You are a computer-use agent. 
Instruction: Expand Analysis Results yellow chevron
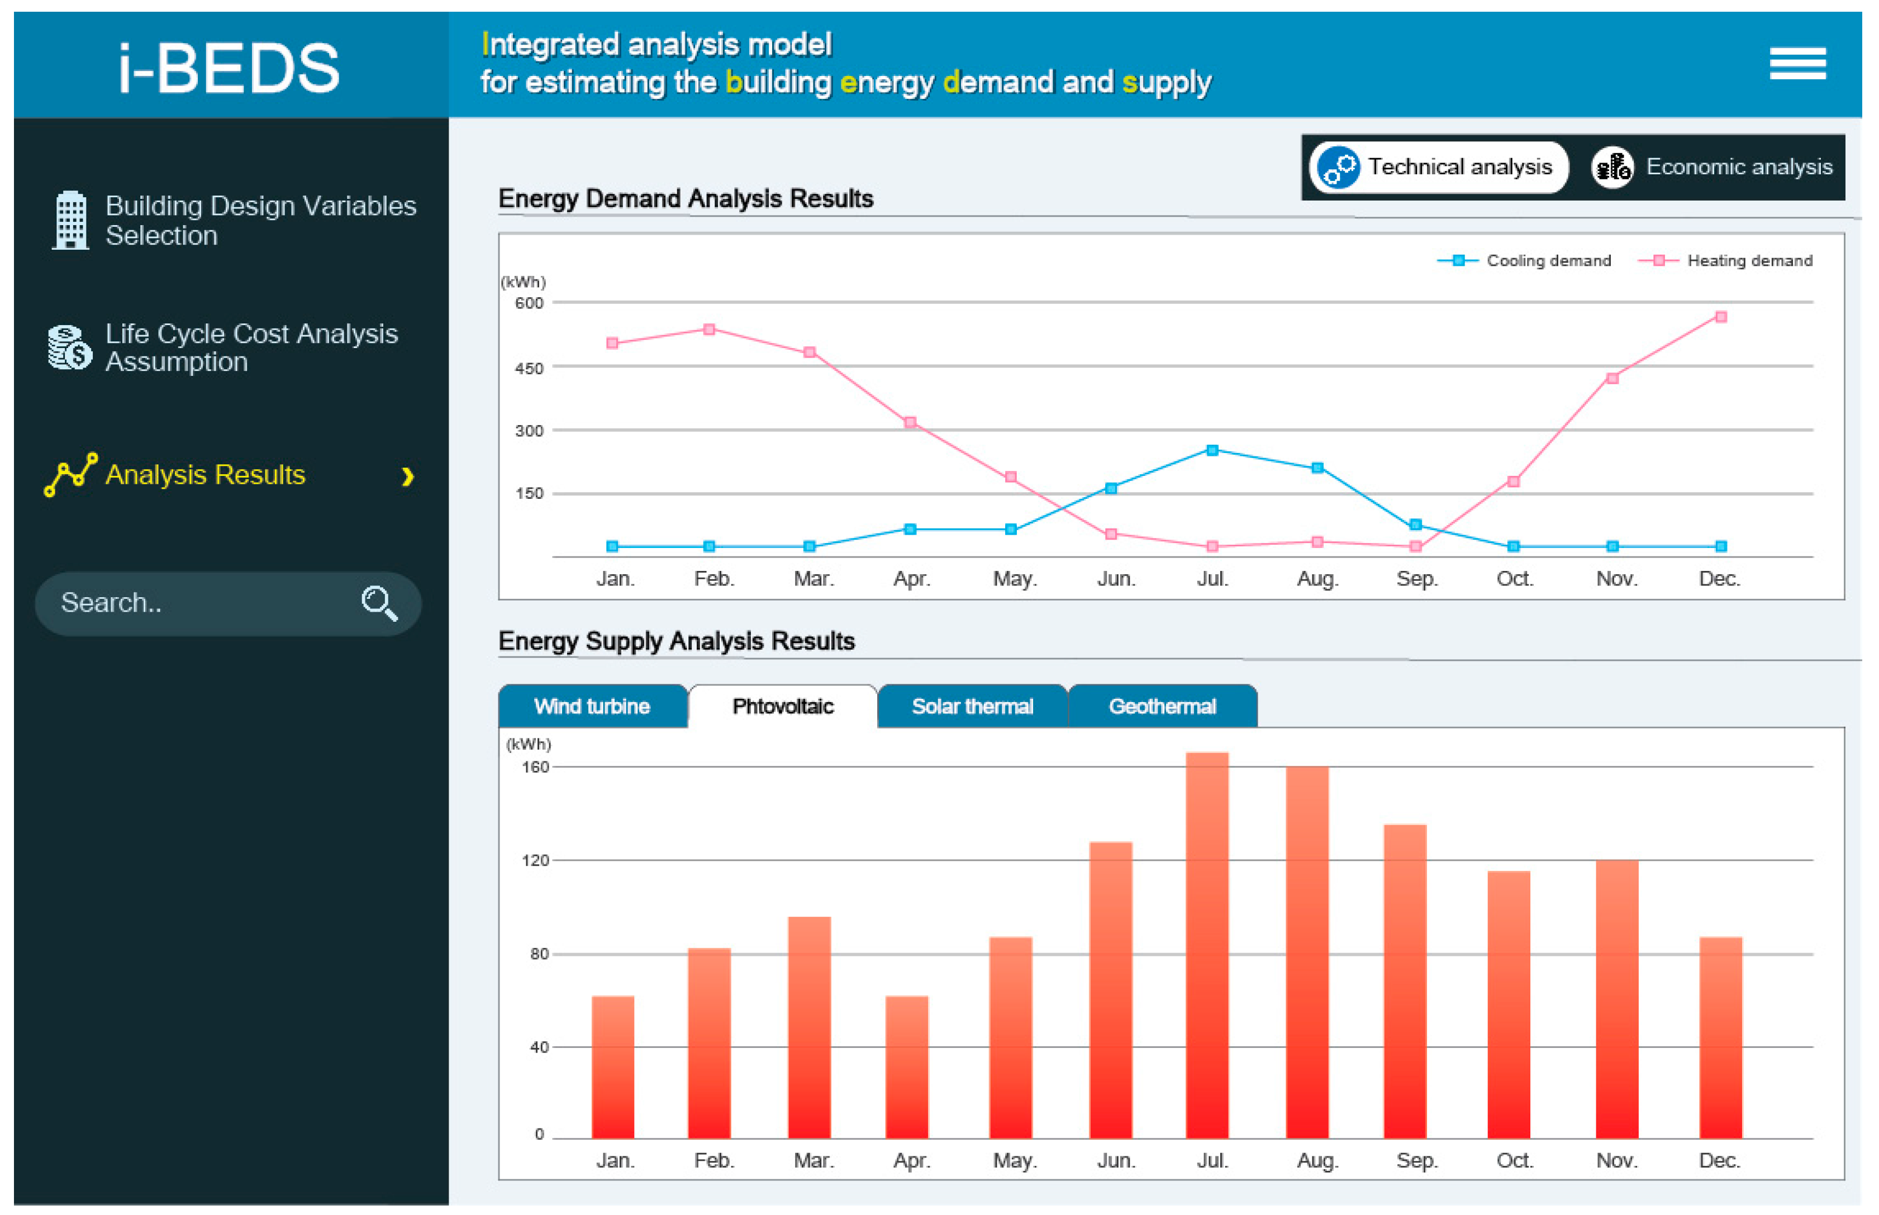click(x=407, y=477)
